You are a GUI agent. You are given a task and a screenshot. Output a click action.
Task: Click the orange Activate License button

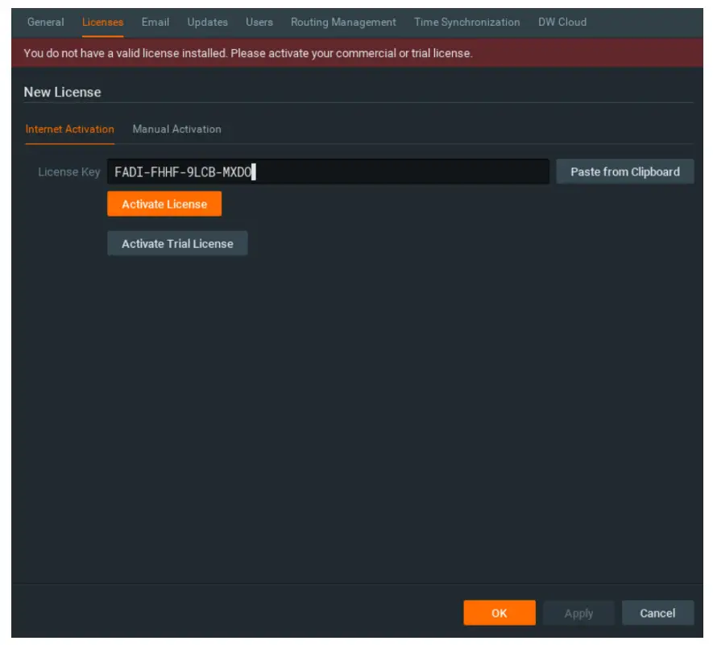tap(164, 204)
